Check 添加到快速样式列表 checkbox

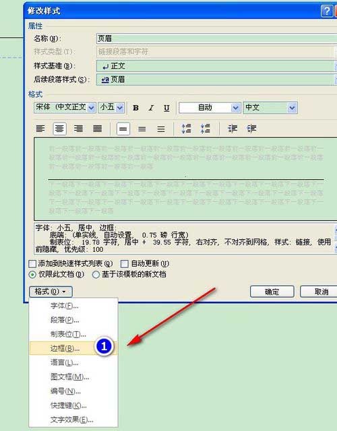[32, 264]
